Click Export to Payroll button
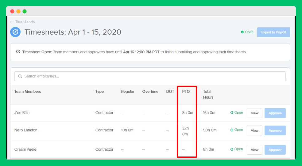 pyautogui.click(x=273, y=32)
